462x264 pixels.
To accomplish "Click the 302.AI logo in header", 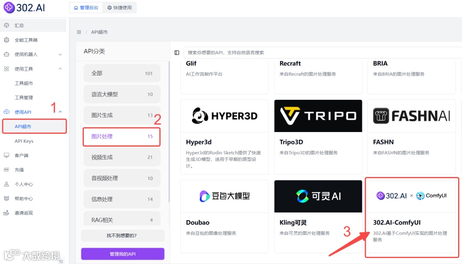I will pyautogui.click(x=24, y=7).
